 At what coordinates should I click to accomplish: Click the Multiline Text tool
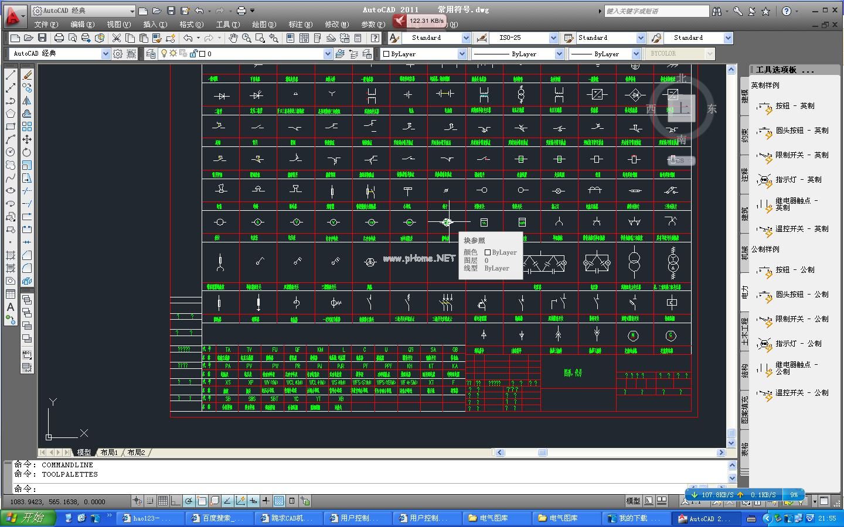tap(11, 307)
